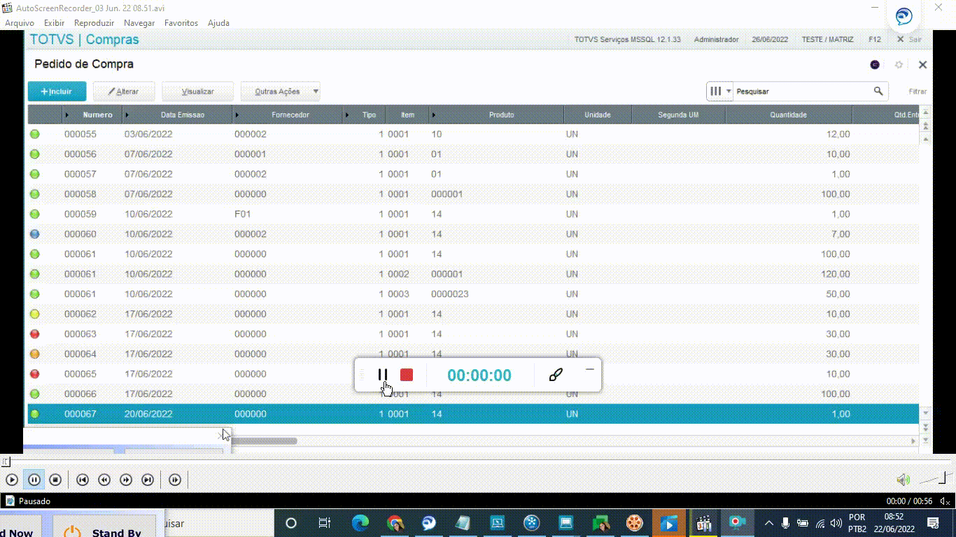The width and height of the screenshot is (956, 537).
Task: Click the Quantidade column header
Action: (789, 115)
